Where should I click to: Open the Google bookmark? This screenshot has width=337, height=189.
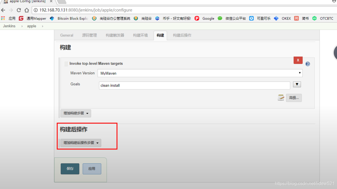(205, 18)
